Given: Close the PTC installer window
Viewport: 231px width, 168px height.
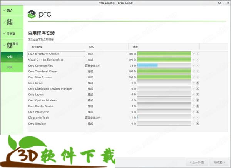Looking at the screenshot, I should 228,3.
